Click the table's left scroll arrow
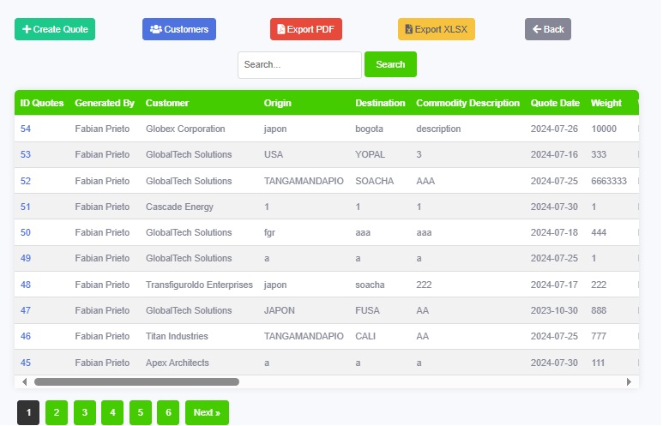Screen dimensions: 663x426 (x=24, y=381)
